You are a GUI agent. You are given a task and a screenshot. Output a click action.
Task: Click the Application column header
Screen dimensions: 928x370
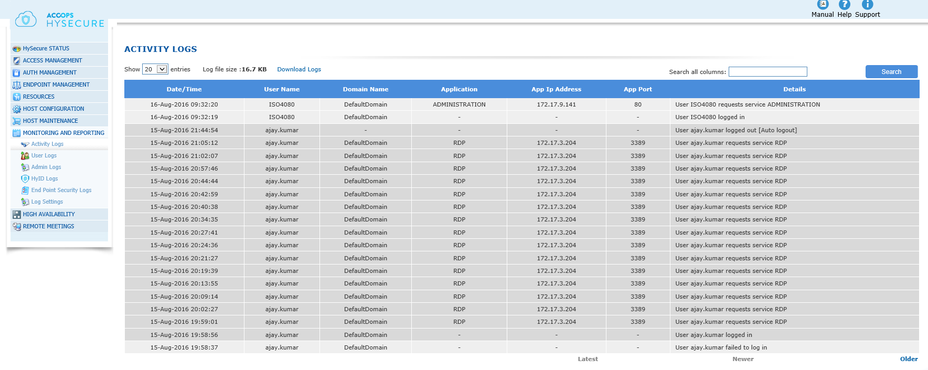tap(459, 89)
